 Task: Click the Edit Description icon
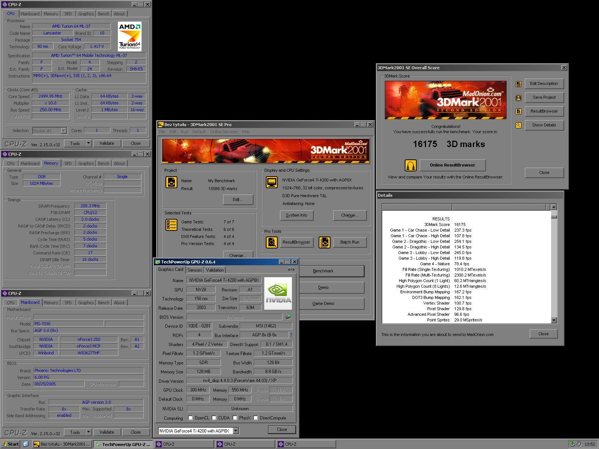519,84
